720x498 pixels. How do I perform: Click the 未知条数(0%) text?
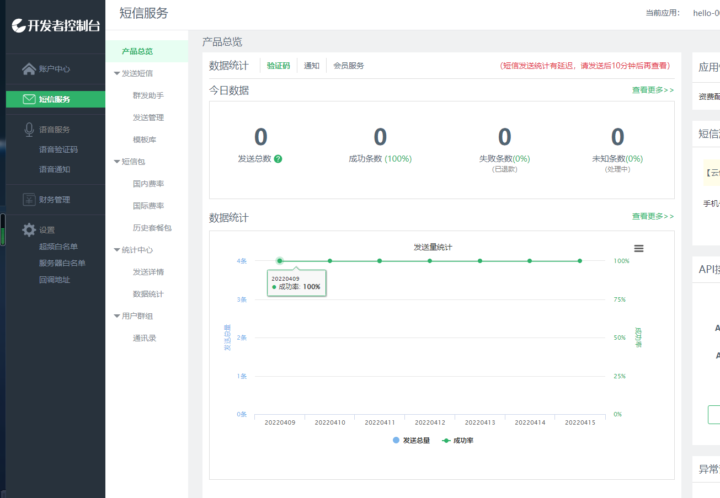click(x=617, y=159)
